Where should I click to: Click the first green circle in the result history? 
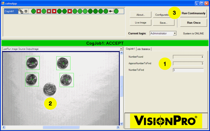pyautogui.click(x=33, y=11)
